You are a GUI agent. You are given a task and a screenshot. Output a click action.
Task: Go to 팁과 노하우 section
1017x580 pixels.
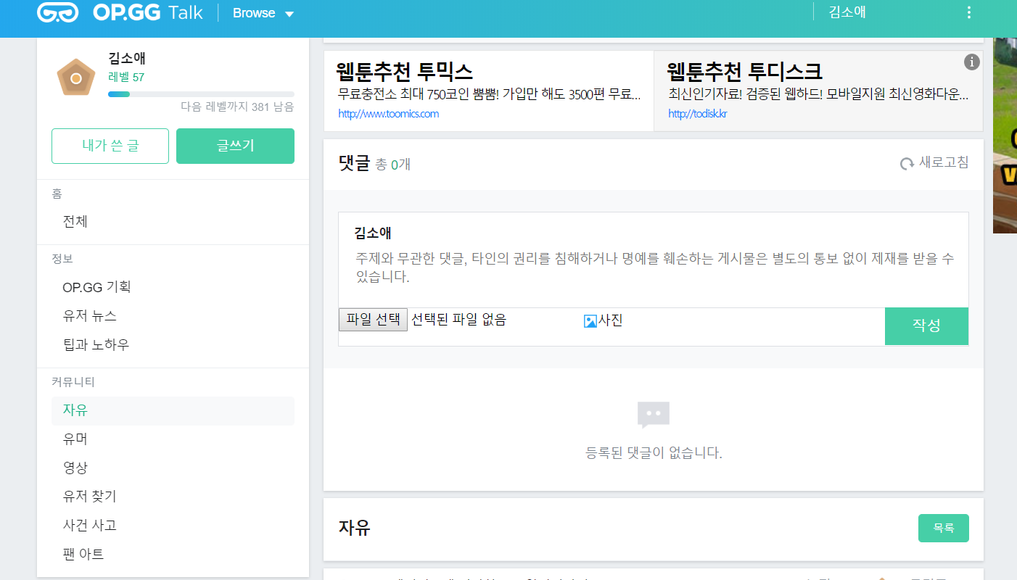tap(96, 344)
